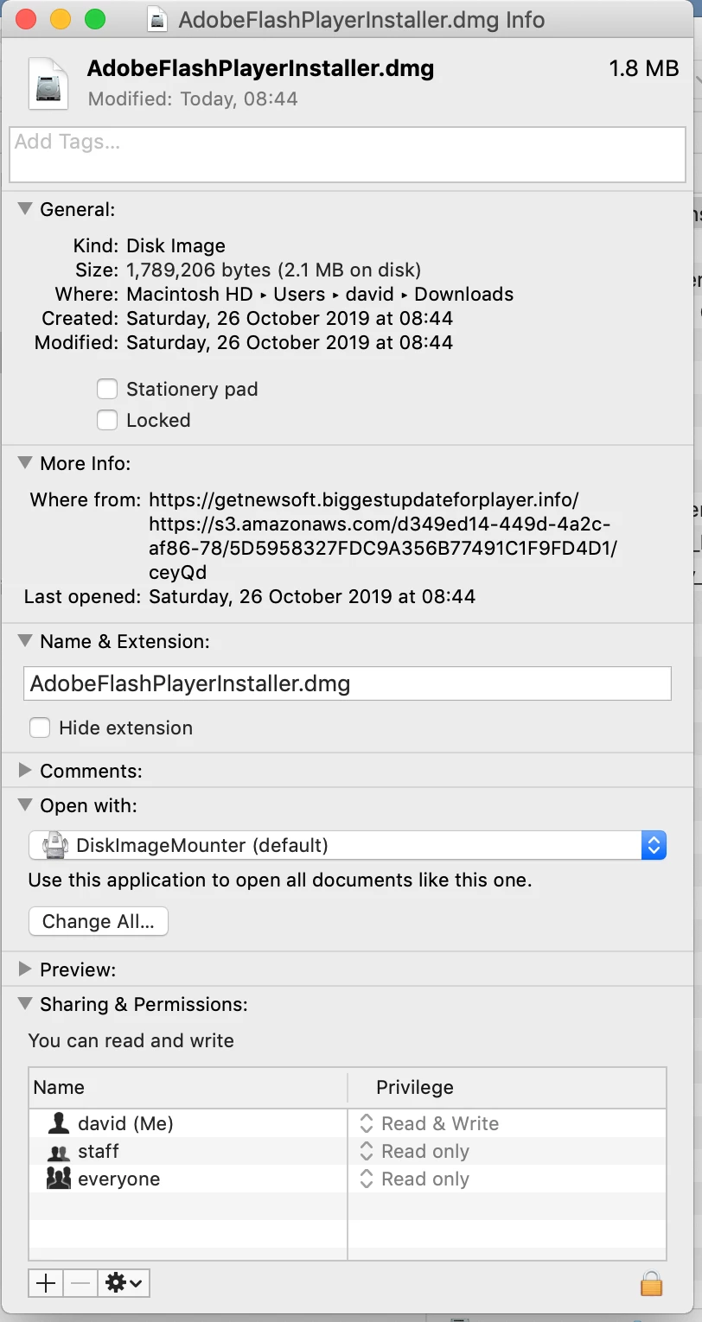702x1322 pixels.
Task: Open the gear action menu
Action: [x=124, y=1283]
